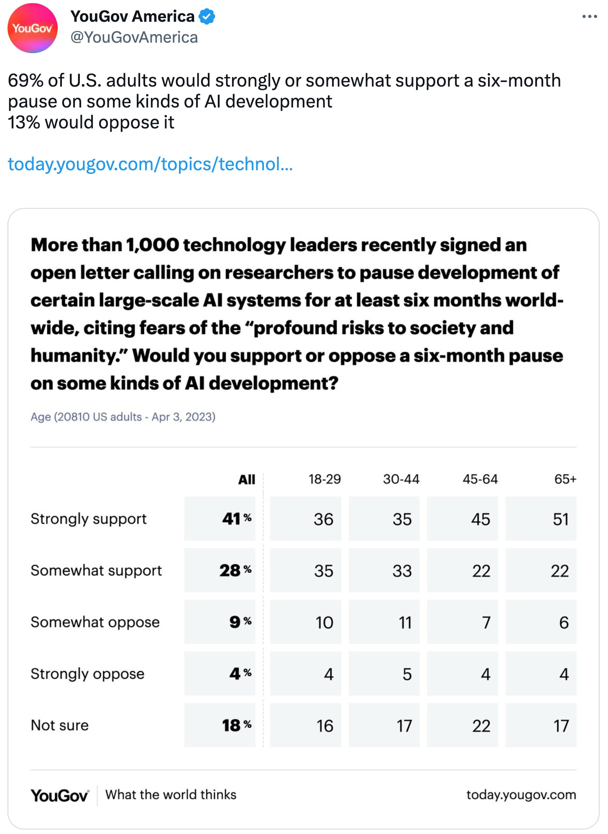Image resolution: width=608 pixels, height=834 pixels.
Task: Click the Somewhat oppose row label
Action: click(x=95, y=622)
